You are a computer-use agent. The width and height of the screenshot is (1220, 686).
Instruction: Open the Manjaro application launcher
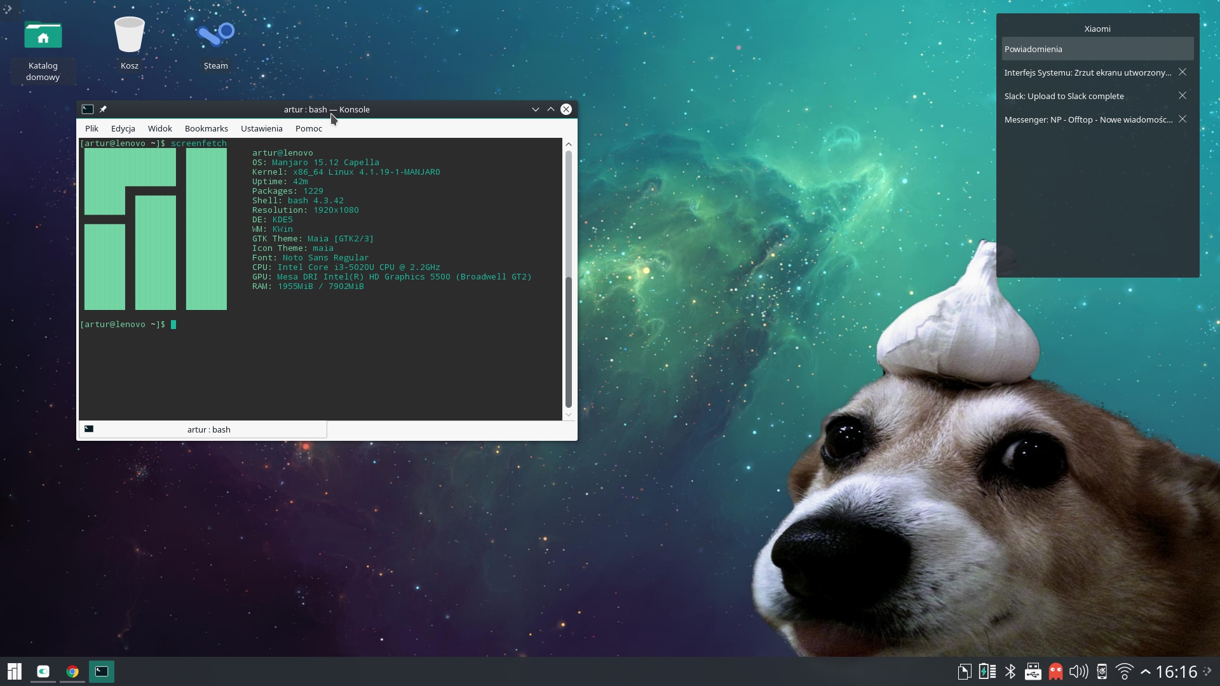point(14,671)
